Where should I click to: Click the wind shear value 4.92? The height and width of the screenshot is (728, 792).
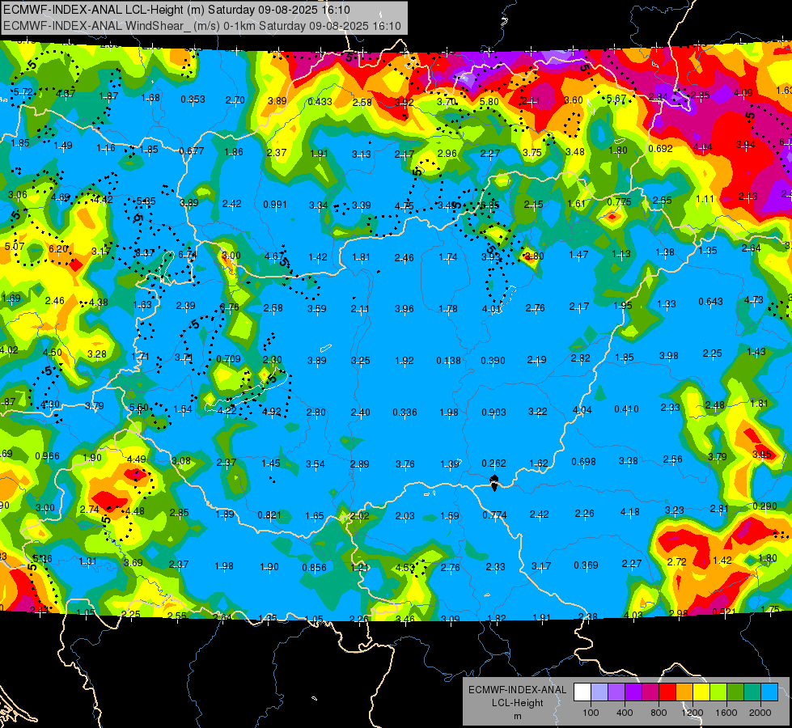[271, 412]
